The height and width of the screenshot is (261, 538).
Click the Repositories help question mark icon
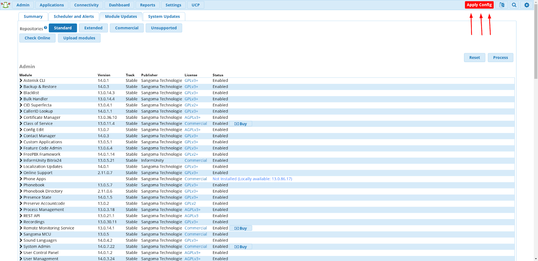[45, 28]
